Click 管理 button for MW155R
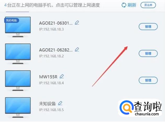The width and height of the screenshot is (165, 122). pyautogui.click(x=148, y=80)
